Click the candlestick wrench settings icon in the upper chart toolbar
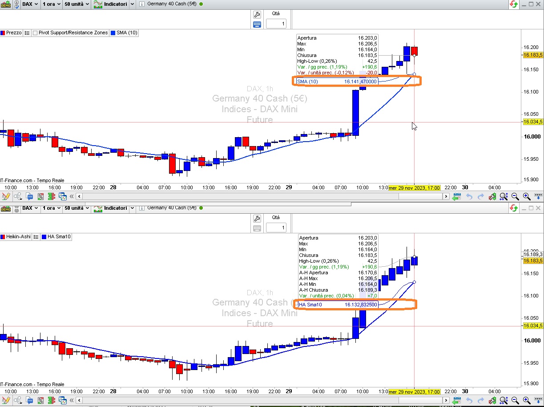Image resolution: width=544 pixels, height=407 pixels. point(492,196)
